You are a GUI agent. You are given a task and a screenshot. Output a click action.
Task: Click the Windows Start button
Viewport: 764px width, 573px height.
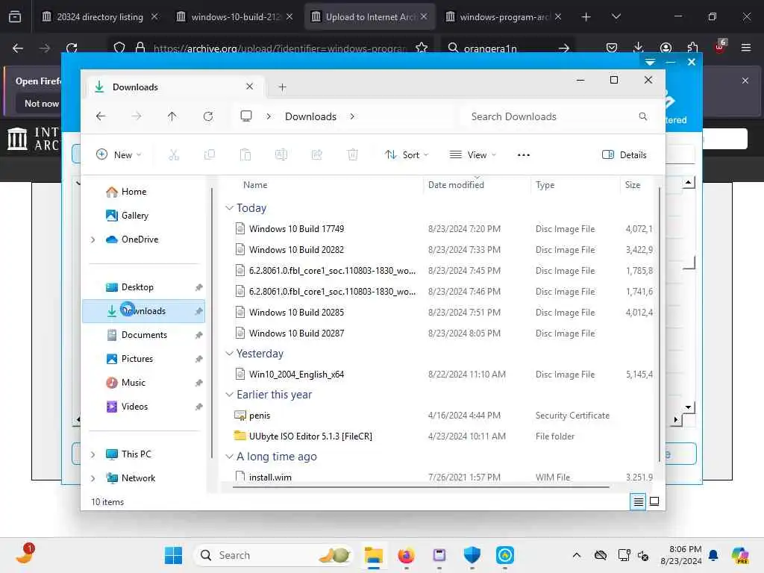coord(173,555)
